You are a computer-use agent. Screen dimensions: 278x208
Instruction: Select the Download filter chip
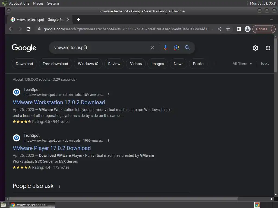point(24,64)
